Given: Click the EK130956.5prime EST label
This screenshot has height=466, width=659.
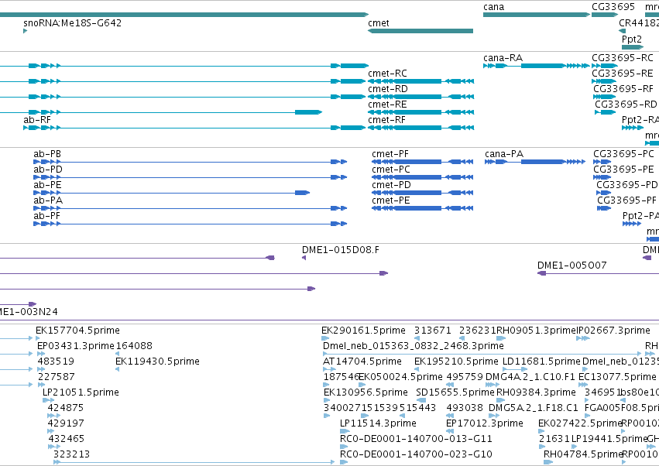Looking at the screenshot, I should pyautogui.click(x=366, y=392).
